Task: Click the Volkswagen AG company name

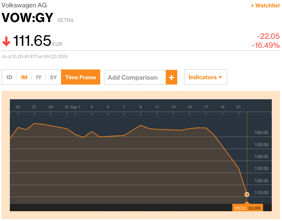Action: (24, 5)
